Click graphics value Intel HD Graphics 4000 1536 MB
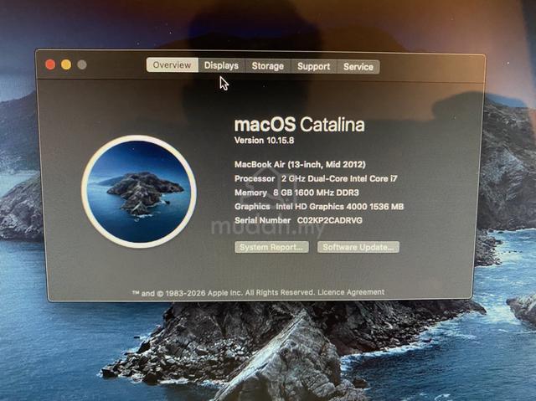The image size is (536, 401). coord(339,207)
